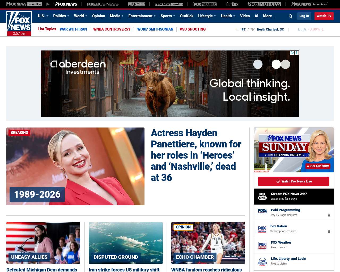The width and height of the screenshot is (340, 272).
Task: Click the lock icon on Paid Programming row
Action: tap(329, 215)
